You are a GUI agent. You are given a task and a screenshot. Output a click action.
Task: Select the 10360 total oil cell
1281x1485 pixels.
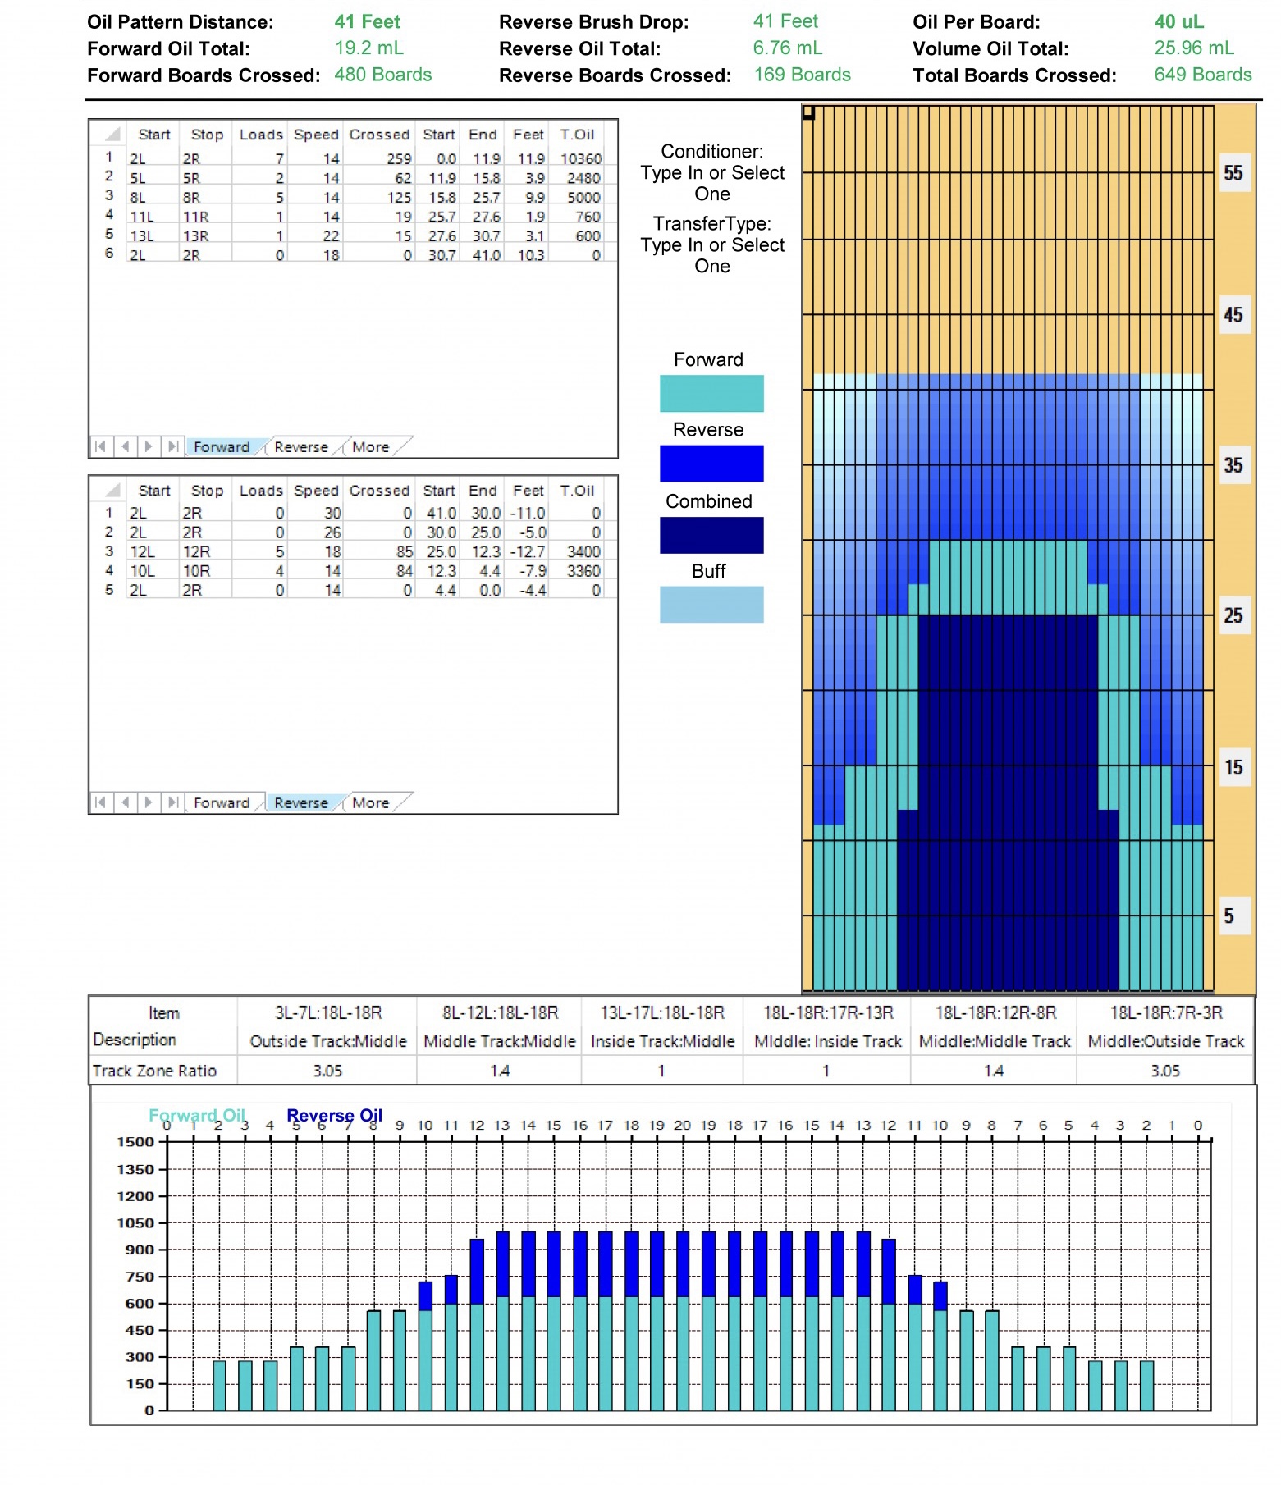click(x=579, y=158)
